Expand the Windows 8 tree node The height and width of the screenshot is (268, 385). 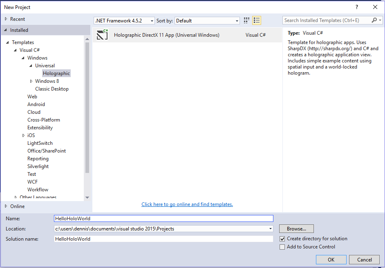coord(31,81)
